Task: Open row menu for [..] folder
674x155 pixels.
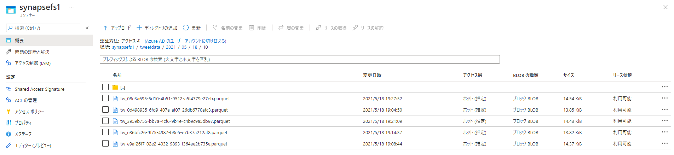Action: pyautogui.click(x=665, y=87)
